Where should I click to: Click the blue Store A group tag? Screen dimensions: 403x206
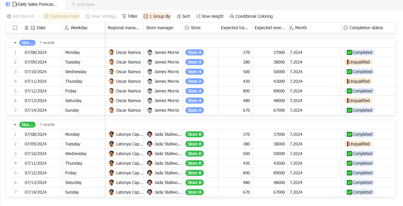coord(27,43)
